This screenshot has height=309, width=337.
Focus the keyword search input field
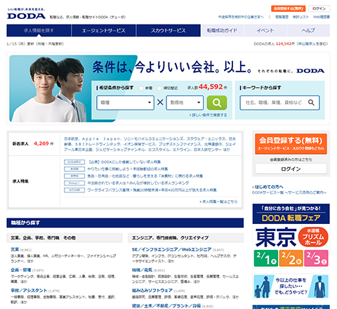(274, 103)
